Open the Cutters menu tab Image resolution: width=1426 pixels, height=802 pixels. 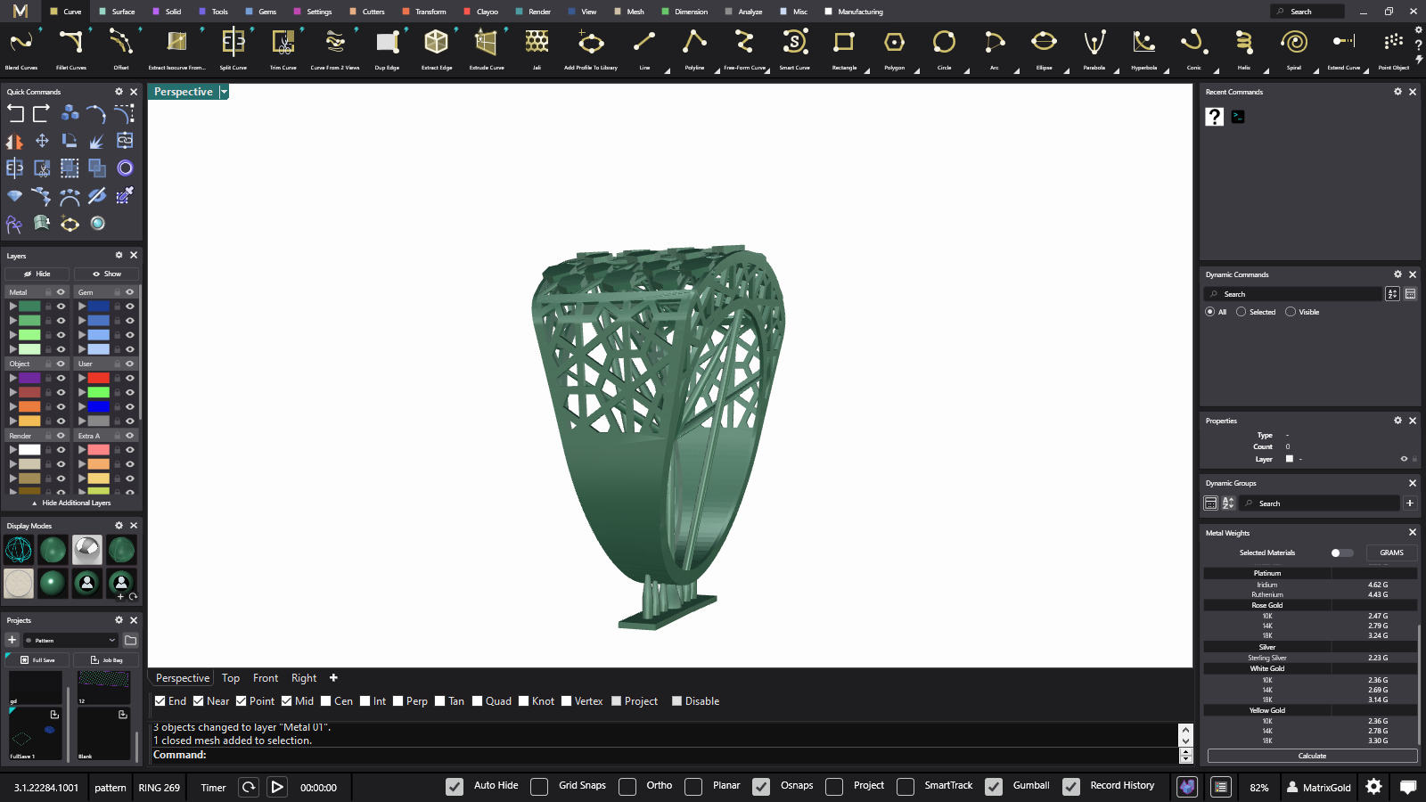[367, 12]
